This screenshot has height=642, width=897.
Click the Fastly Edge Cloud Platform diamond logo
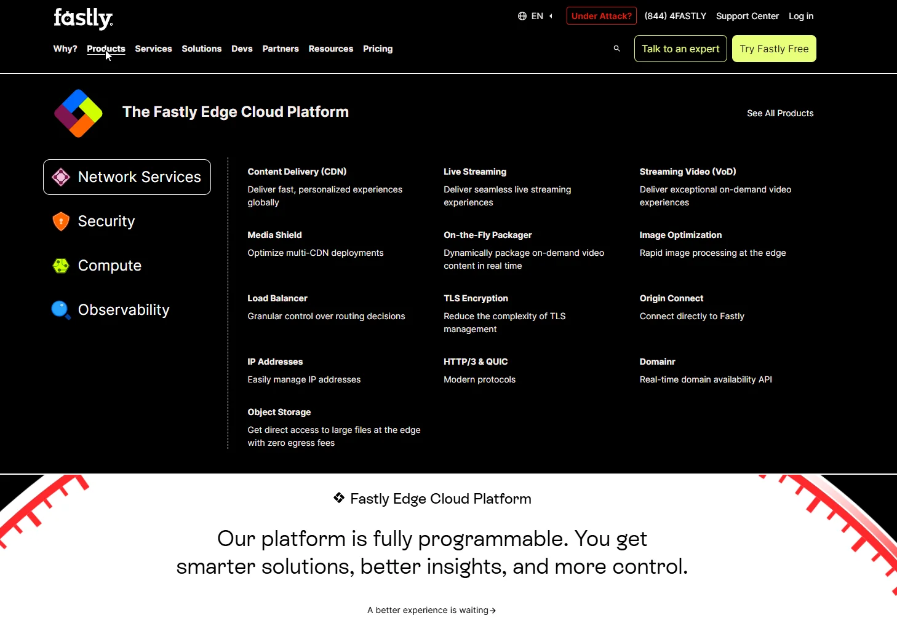[x=78, y=113]
